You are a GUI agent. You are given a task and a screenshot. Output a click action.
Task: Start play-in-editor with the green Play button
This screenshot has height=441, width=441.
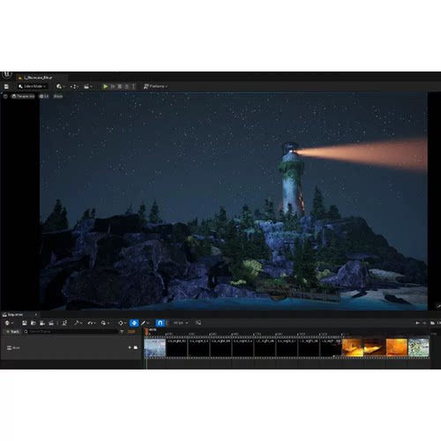pos(105,86)
